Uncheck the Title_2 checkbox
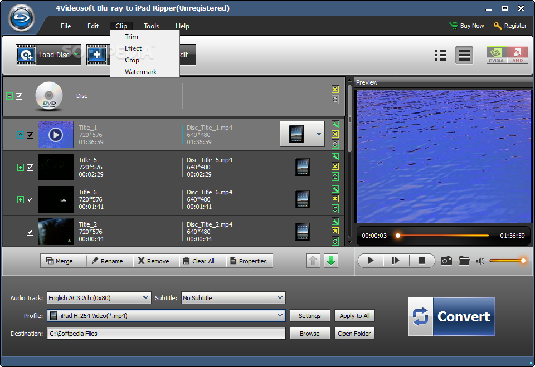The width and height of the screenshot is (535, 367). pos(30,232)
